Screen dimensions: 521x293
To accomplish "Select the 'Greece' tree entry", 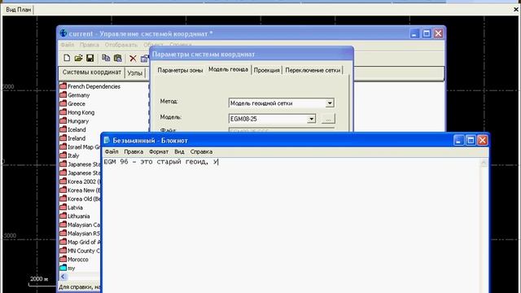I will coord(77,103).
